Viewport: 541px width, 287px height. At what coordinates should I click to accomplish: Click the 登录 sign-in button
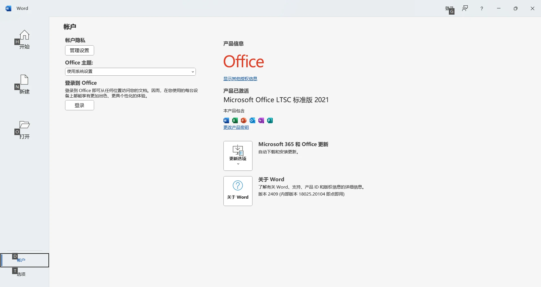pyautogui.click(x=79, y=105)
